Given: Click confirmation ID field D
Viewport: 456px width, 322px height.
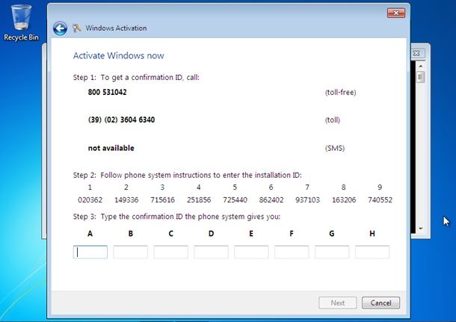Looking at the screenshot, I should (211, 252).
